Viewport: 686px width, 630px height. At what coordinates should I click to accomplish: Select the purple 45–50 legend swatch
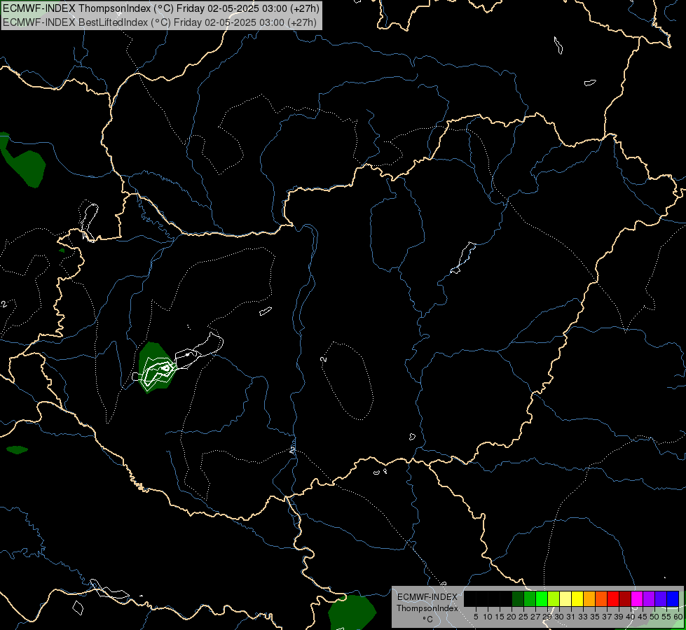(649, 598)
